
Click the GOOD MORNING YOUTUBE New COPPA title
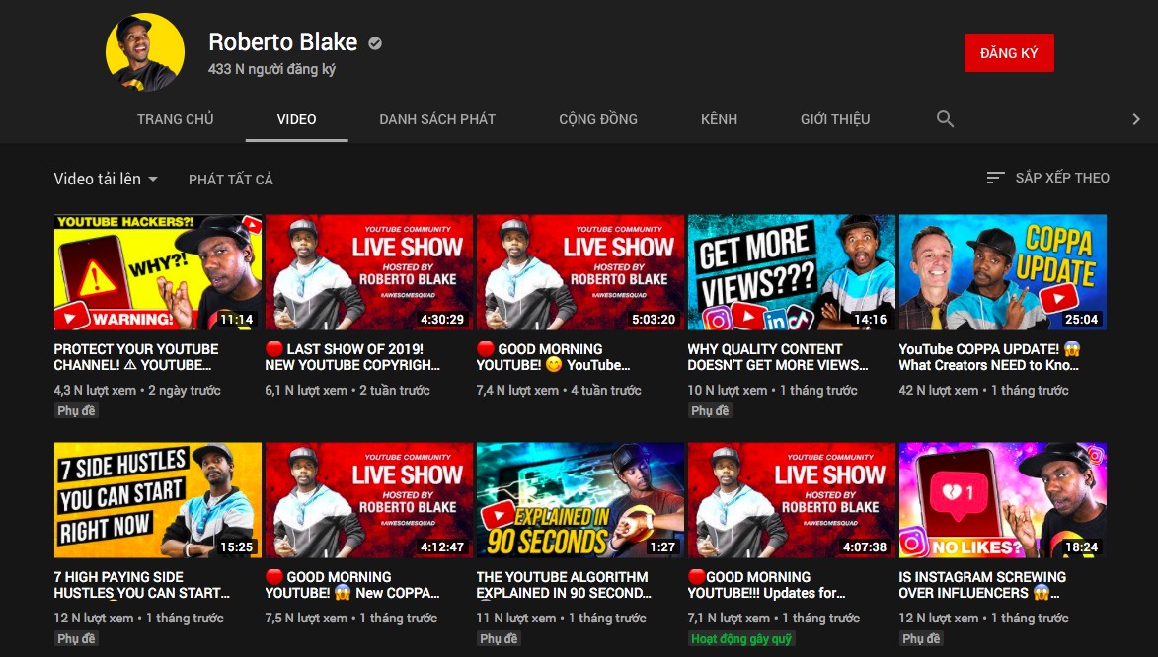(x=353, y=585)
